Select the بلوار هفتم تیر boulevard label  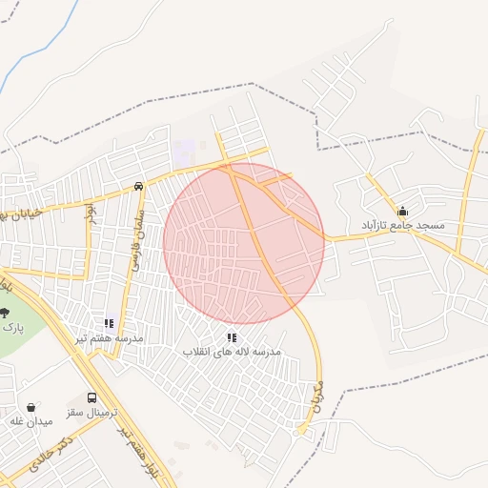137,452
